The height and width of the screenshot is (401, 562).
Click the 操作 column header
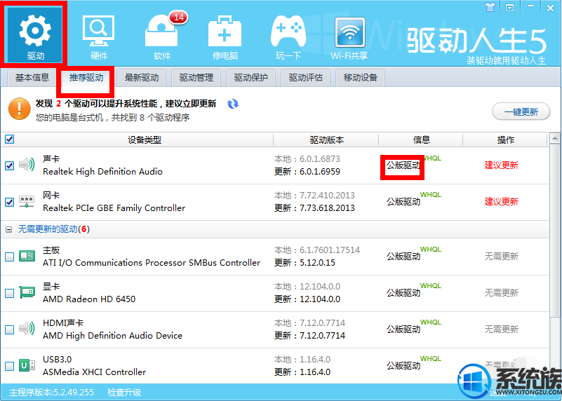click(506, 140)
